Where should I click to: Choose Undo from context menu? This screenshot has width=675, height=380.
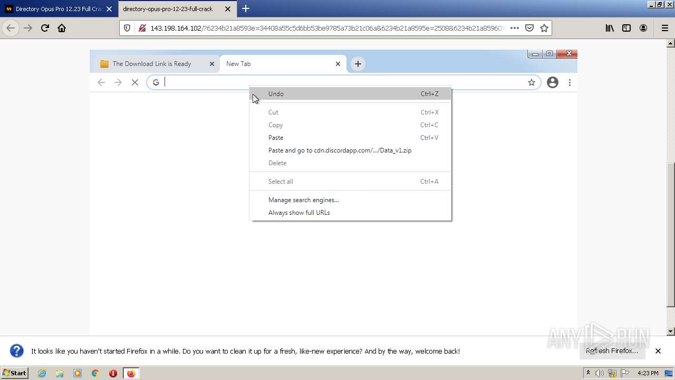[351, 94]
